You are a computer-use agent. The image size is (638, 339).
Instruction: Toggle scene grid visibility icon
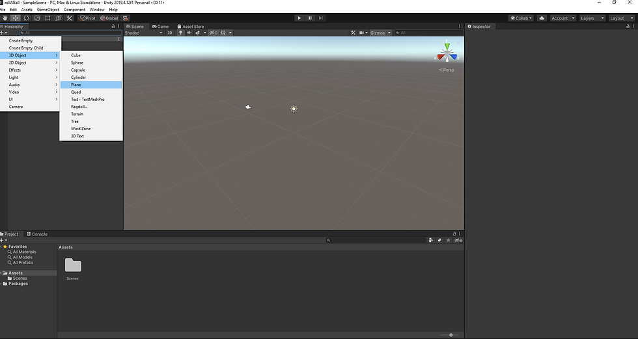(x=223, y=33)
